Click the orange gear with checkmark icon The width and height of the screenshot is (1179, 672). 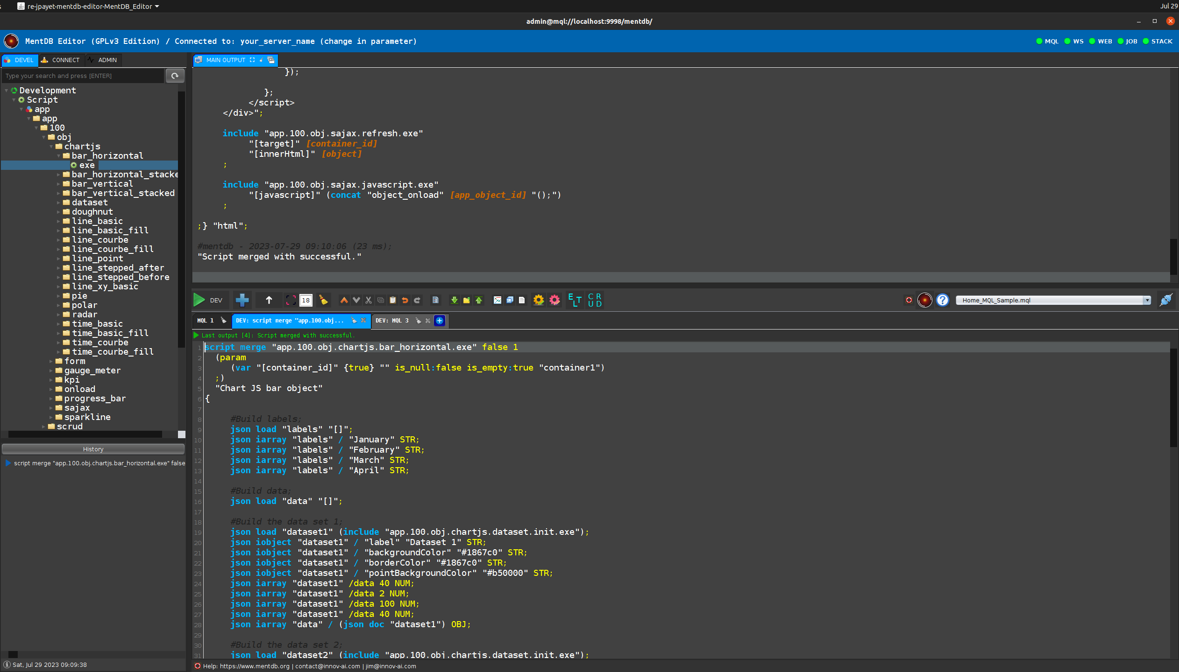(539, 300)
